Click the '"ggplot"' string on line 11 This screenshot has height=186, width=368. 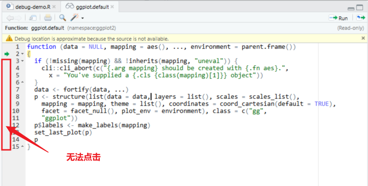coord(56,118)
